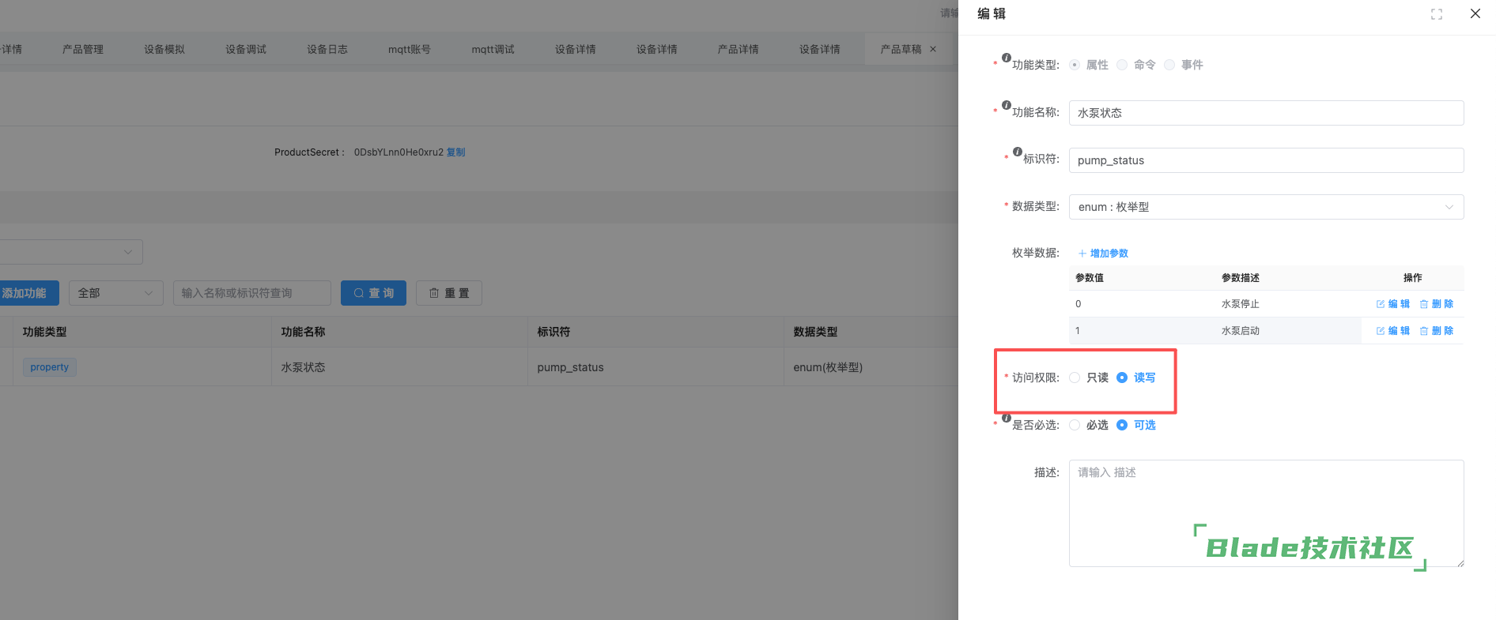The width and height of the screenshot is (1496, 620).
Task: Choose the 读写 access permission radio
Action: coord(1122,378)
